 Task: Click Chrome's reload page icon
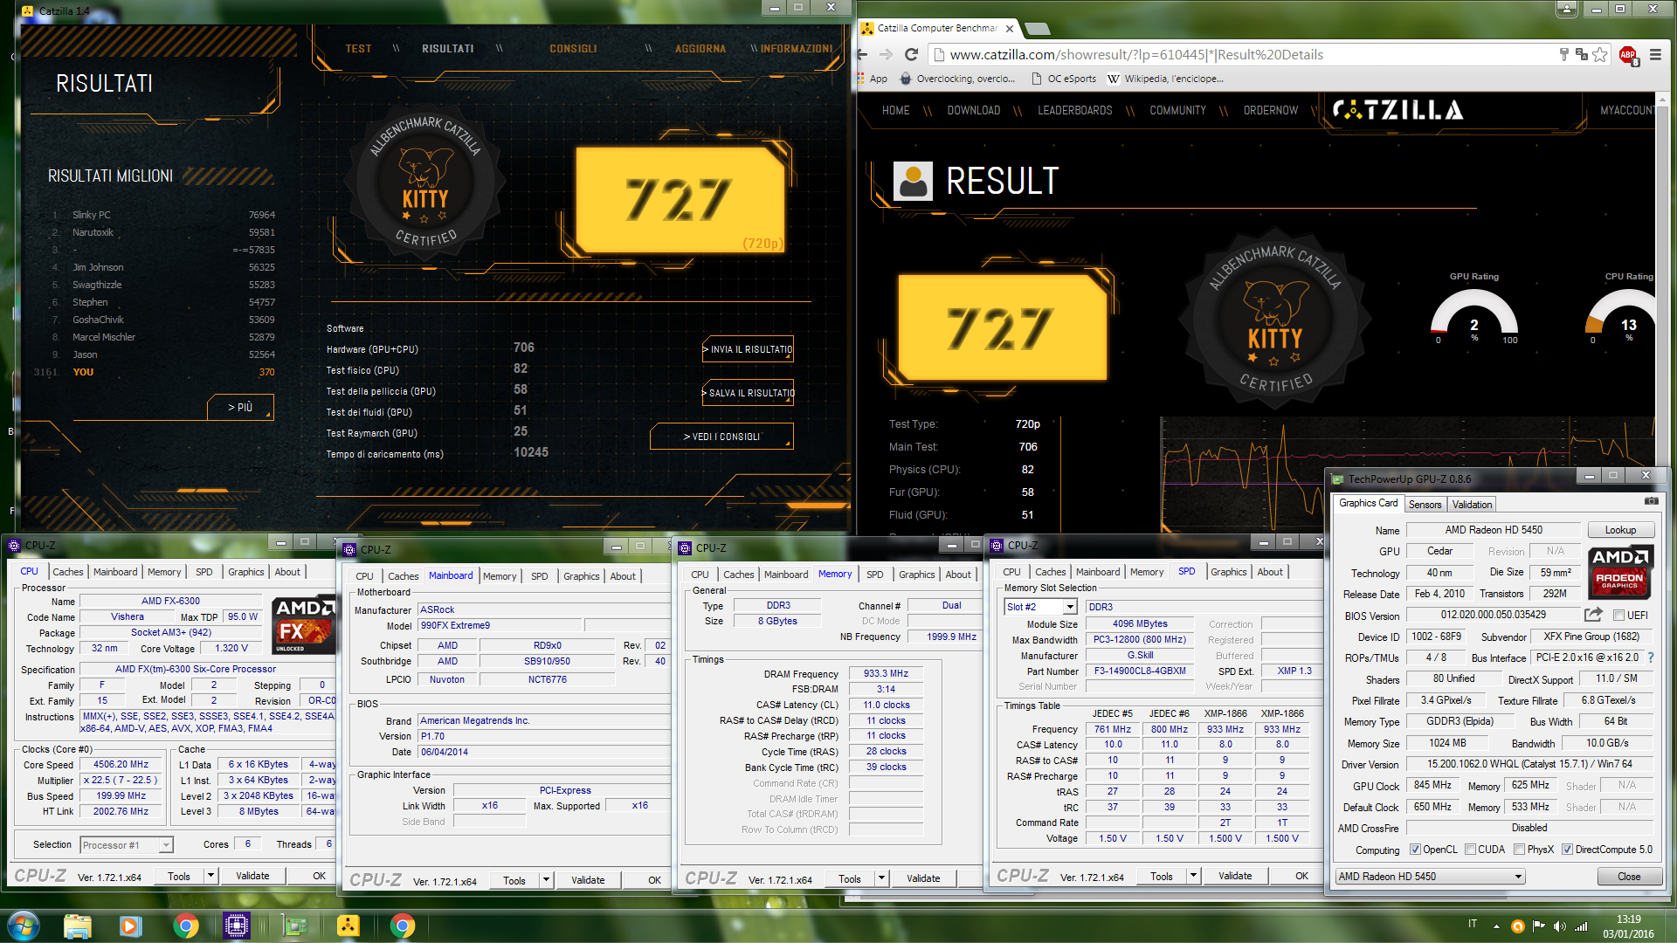point(911,54)
